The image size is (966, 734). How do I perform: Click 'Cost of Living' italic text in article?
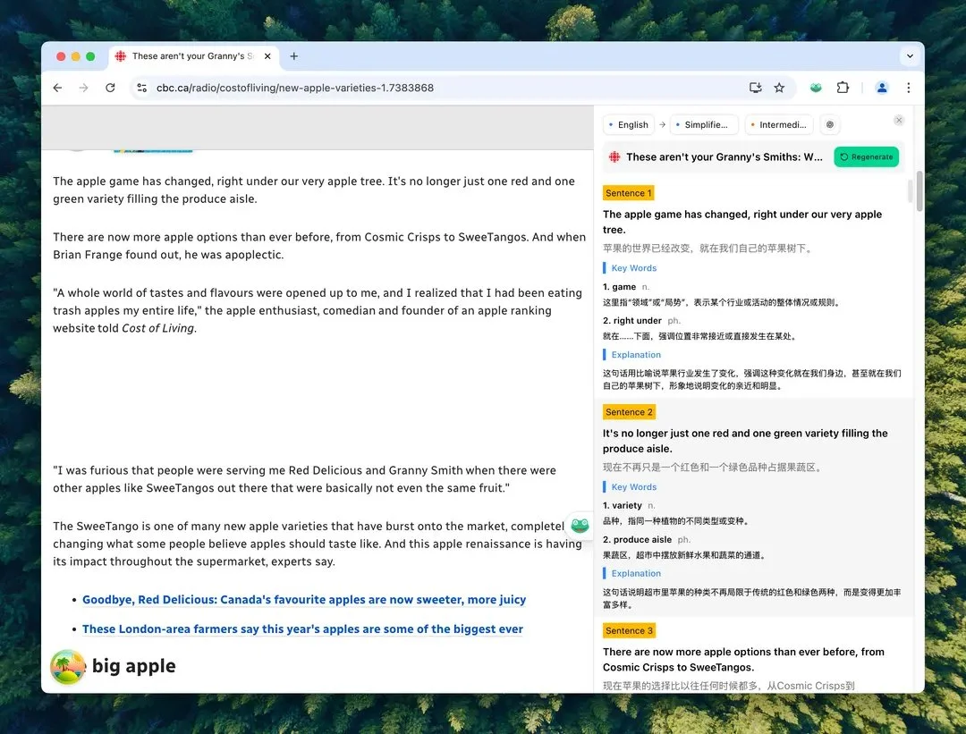[x=157, y=328]
